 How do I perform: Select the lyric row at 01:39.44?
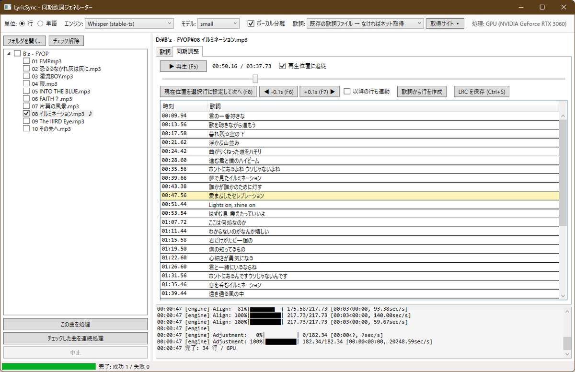click(x=360, y=293)
